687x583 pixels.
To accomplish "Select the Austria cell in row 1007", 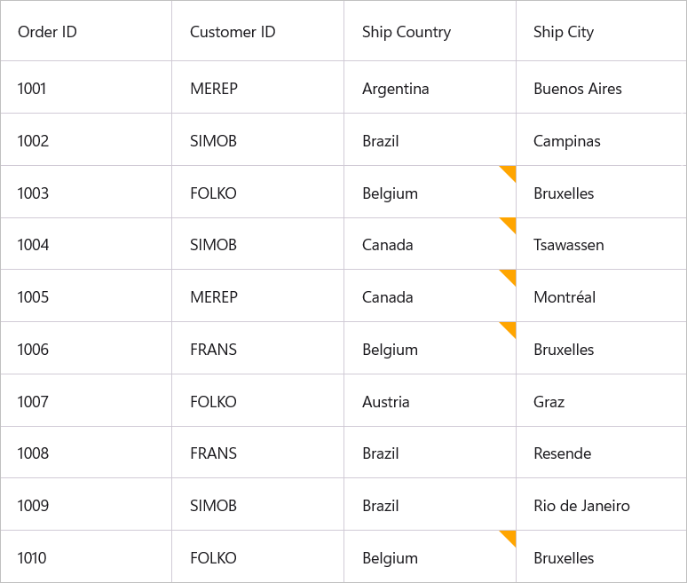I will pos(386,402).
